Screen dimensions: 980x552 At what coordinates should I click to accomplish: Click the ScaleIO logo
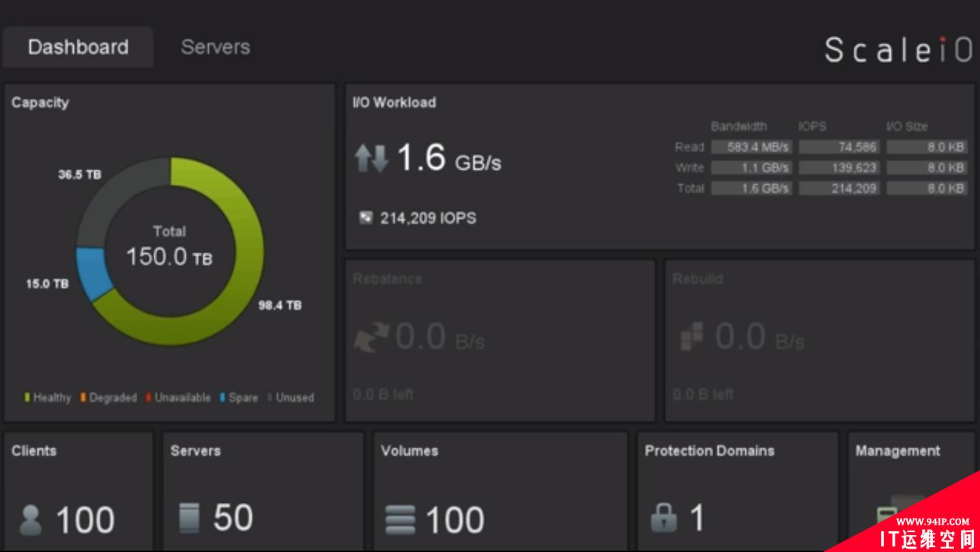click(899, 50)
